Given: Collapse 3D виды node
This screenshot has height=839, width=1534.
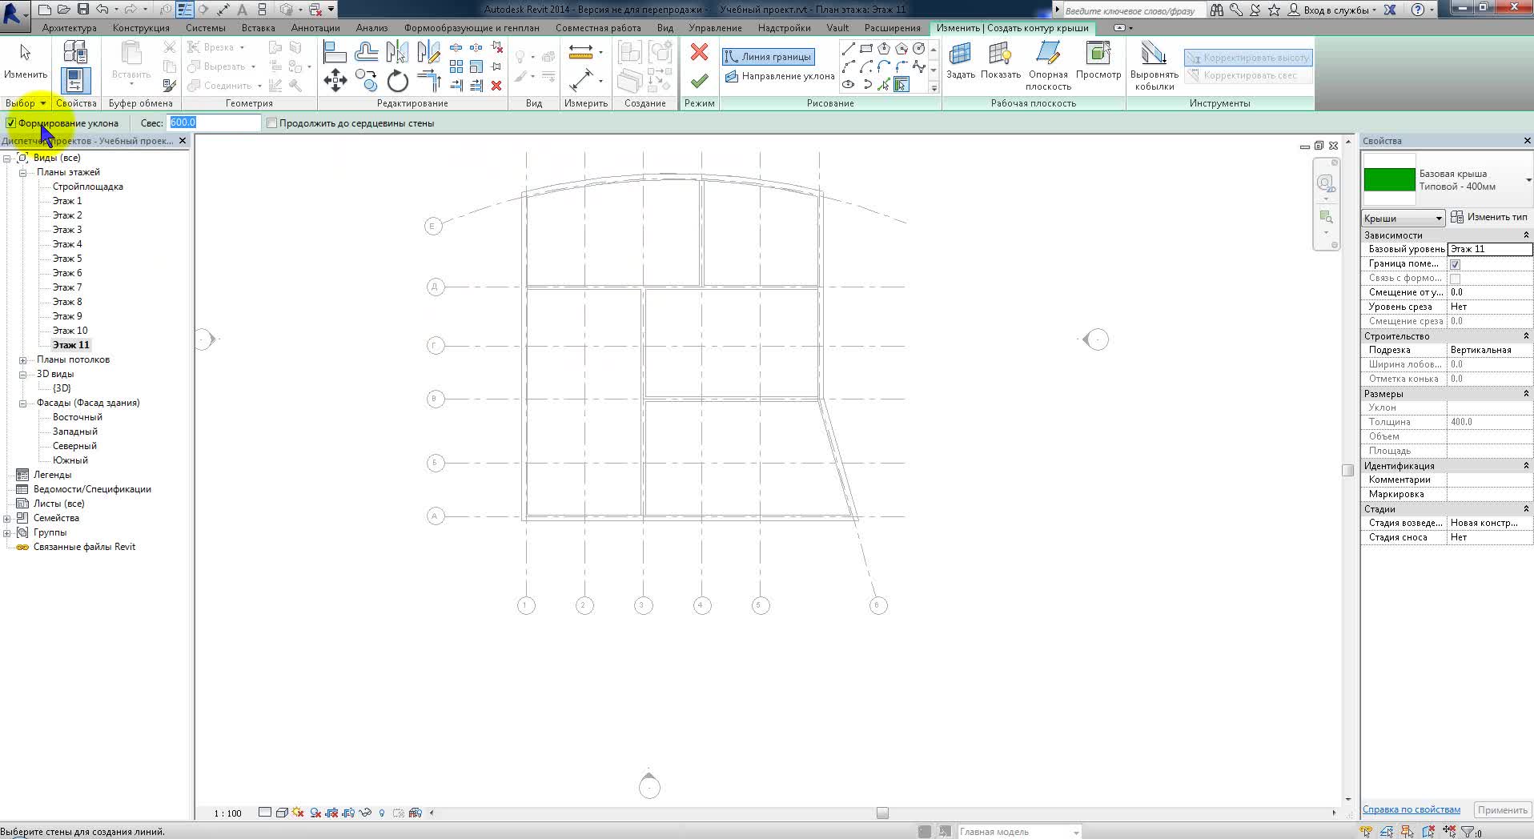Looking at the screenshot, I should [23, 375].
